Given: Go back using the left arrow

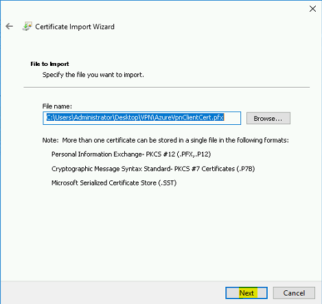Looking at the screenshot, I should coord(9,26).
